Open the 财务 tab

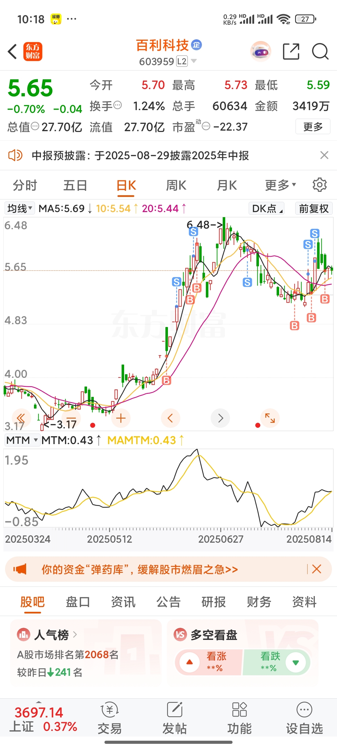click(x=259, y=601)
